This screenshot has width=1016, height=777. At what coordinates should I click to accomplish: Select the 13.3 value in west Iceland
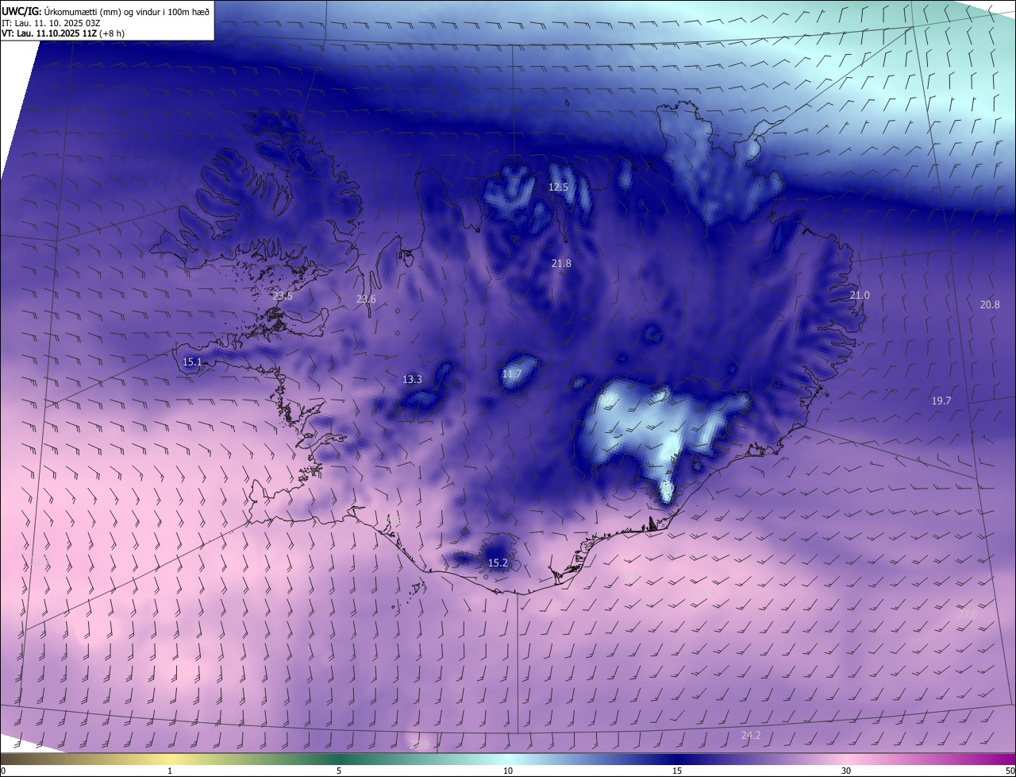tap(412, 380)
